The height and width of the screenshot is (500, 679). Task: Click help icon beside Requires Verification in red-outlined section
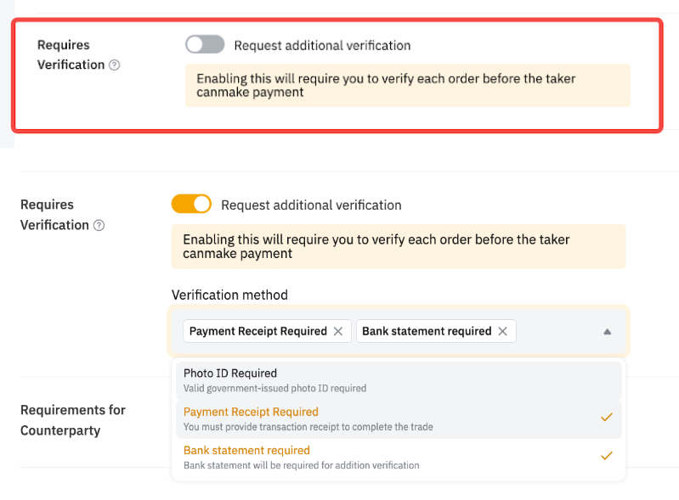click(x=115, y=65)
